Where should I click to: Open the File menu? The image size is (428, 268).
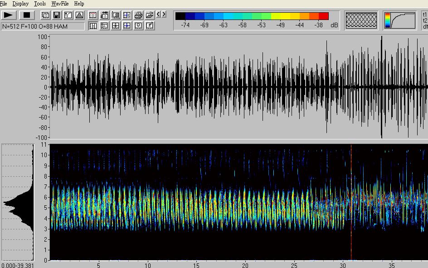pos(4,4)
